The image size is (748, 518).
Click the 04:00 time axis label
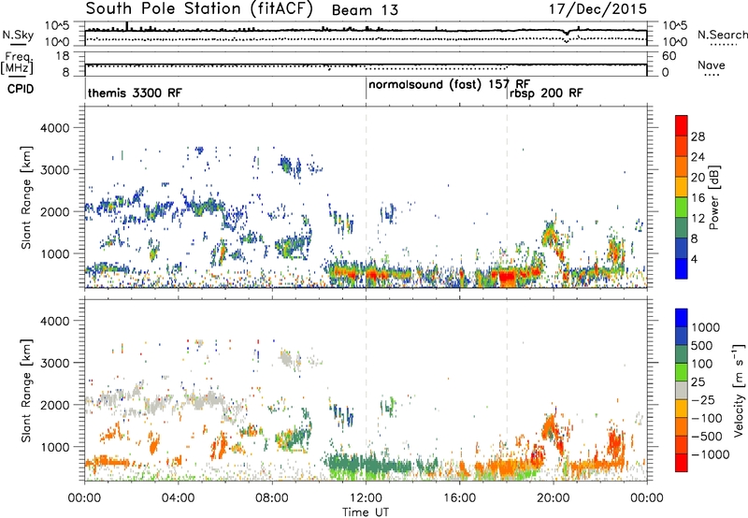tap(179, 498)
